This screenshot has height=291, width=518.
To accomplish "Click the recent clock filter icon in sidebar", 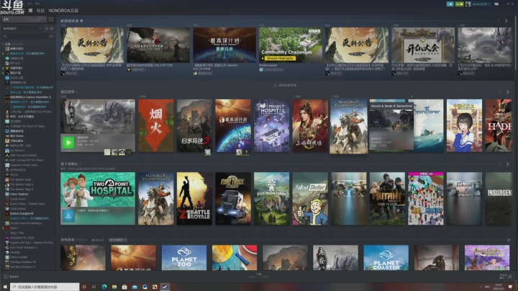I will 47,29.
